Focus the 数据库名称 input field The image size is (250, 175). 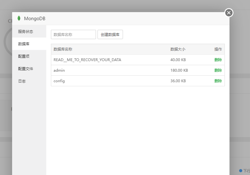[73, 34]
